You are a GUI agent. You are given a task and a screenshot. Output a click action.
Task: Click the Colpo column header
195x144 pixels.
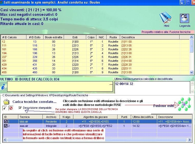coord(91,37)
